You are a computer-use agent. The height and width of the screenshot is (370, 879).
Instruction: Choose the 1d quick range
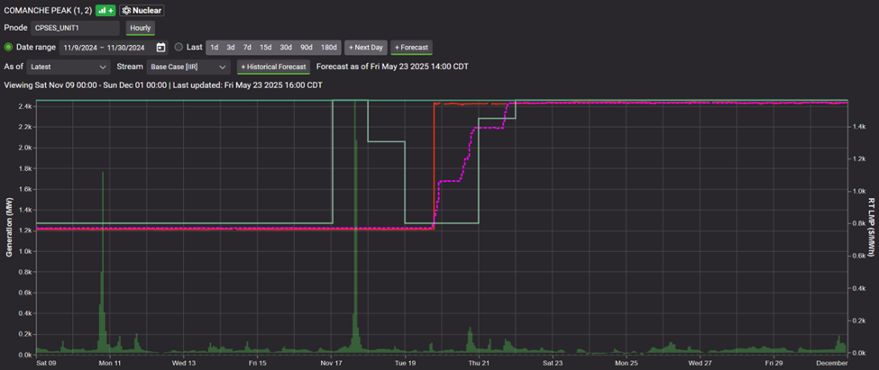click(215, 48)
